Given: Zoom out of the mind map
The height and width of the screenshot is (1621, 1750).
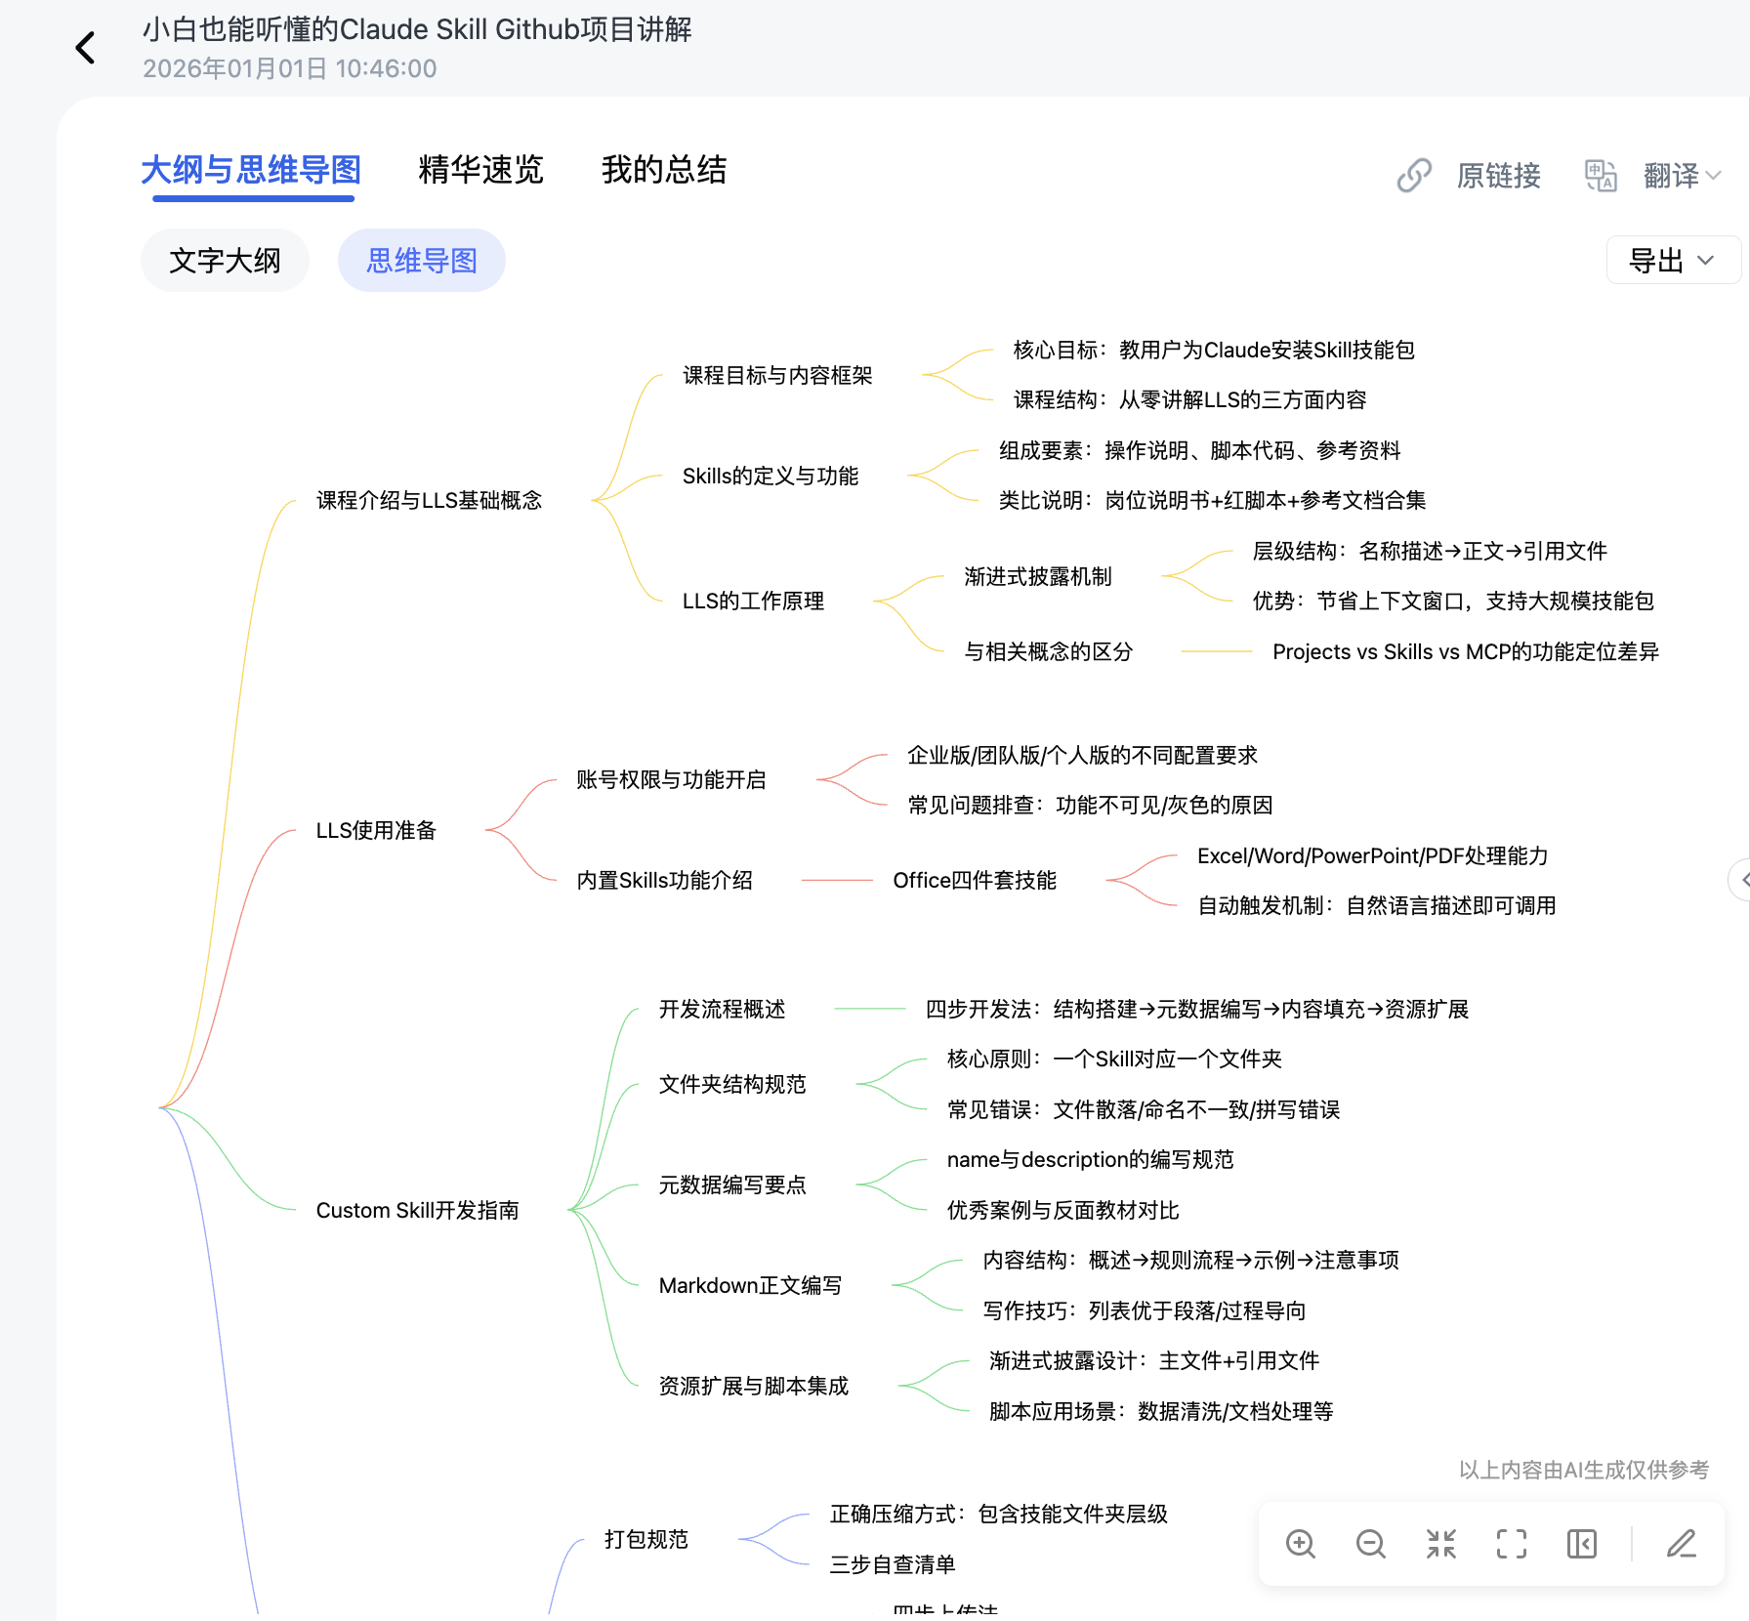Looking at the screenshot, I should pos(1370,1544).
